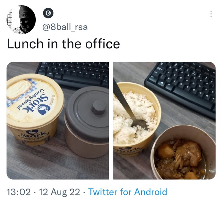Viewport: 222px width, 200px height.
Task: Click the masked person profile avatar
Action: pos(21,20)
